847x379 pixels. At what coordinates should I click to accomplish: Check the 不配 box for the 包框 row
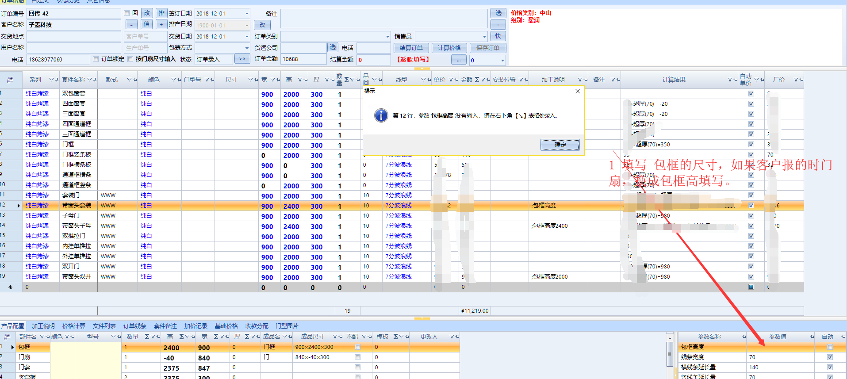pyautogui.click(x=357, y=347)
